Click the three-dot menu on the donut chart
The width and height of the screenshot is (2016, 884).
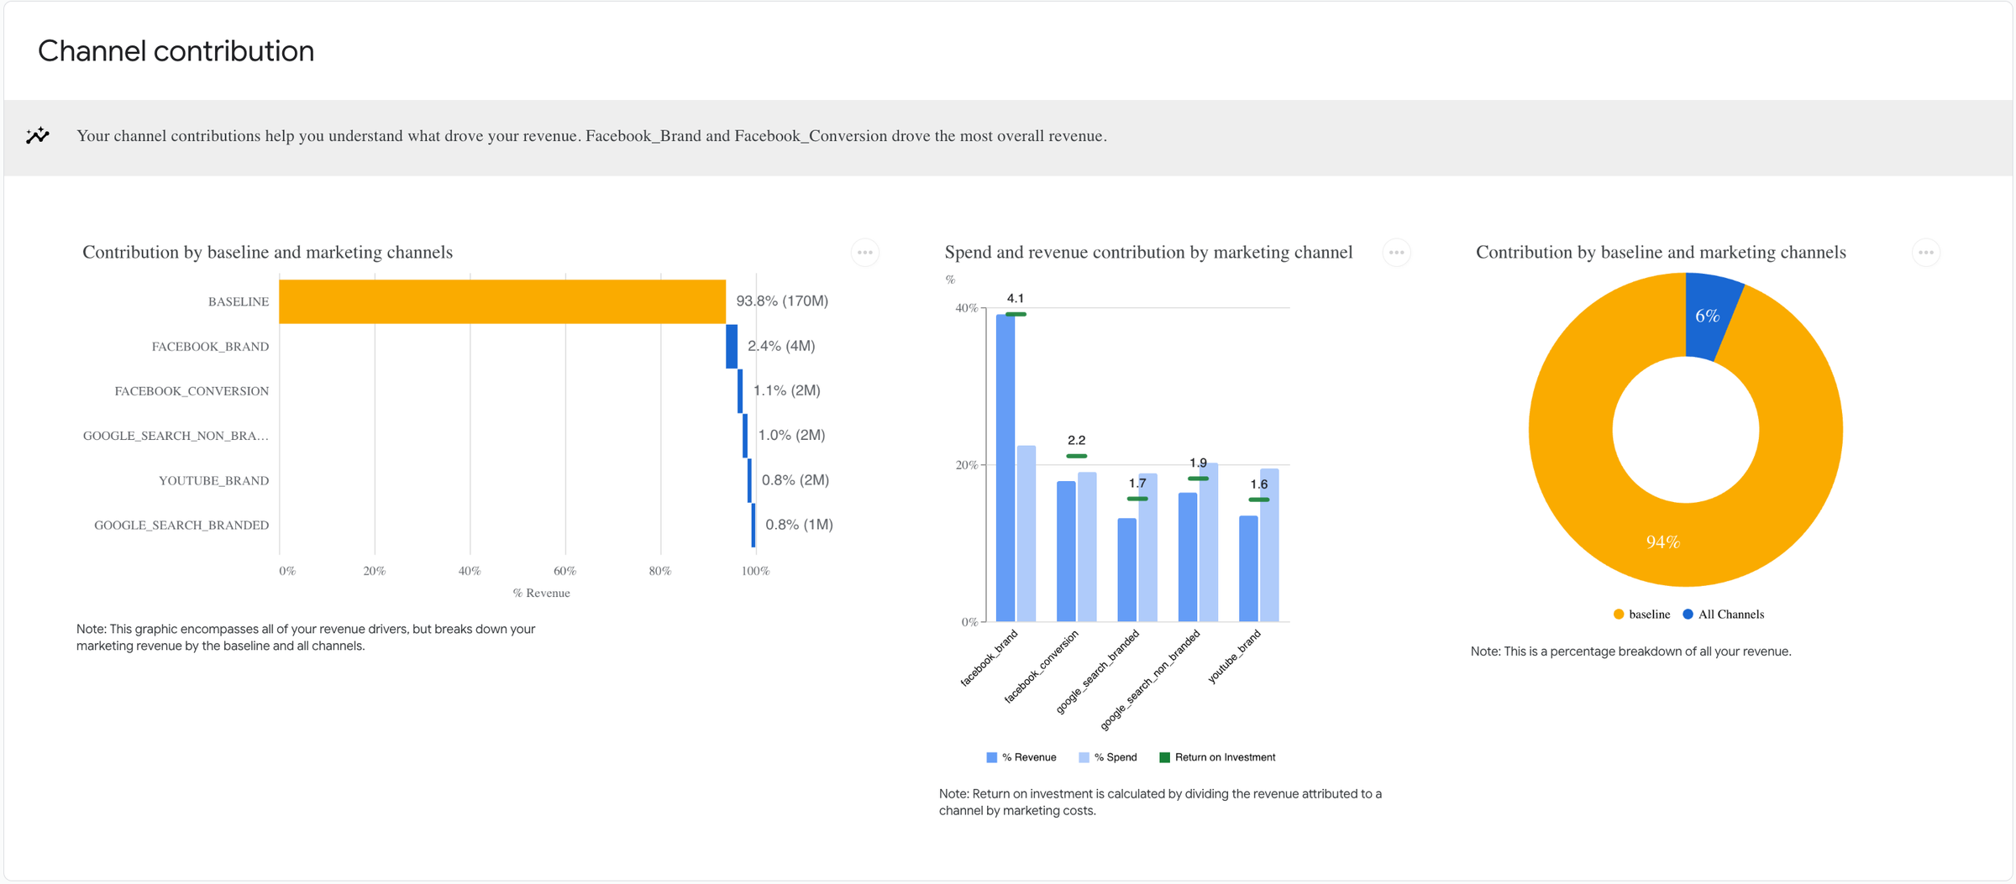point(1926,252)
